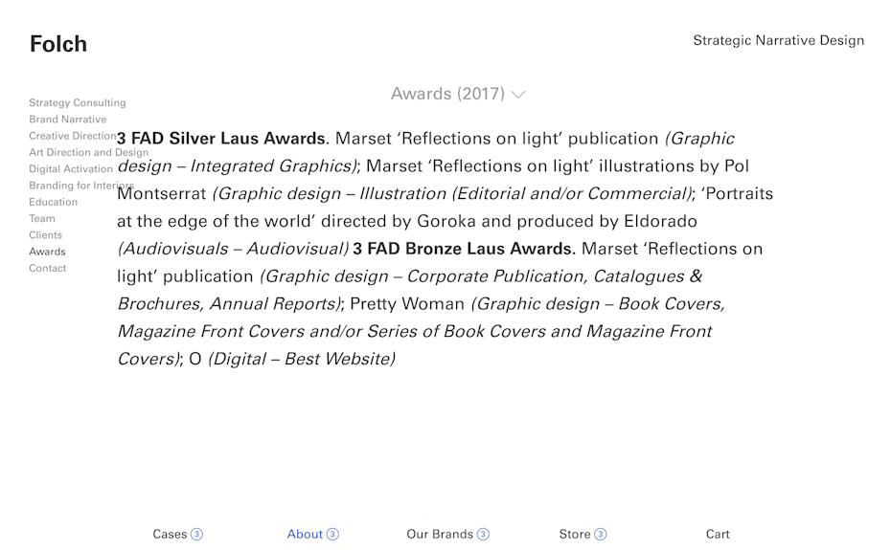This screenshot has width=891, height=550.
Task: Click the Awards (2017) heading text
Action: click(447, 94)
